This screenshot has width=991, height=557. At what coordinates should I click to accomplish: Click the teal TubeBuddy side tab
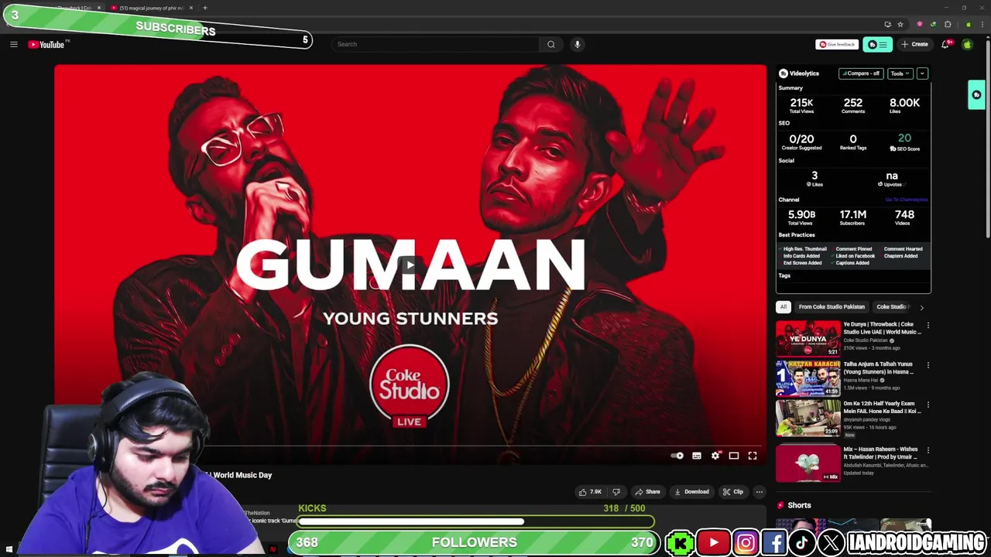(976, 95)
